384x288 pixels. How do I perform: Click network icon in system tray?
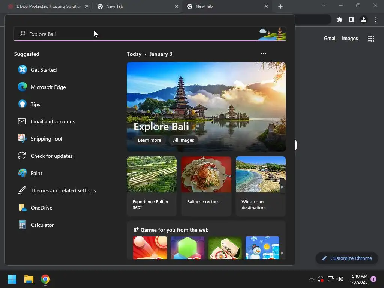pos(331,279)
